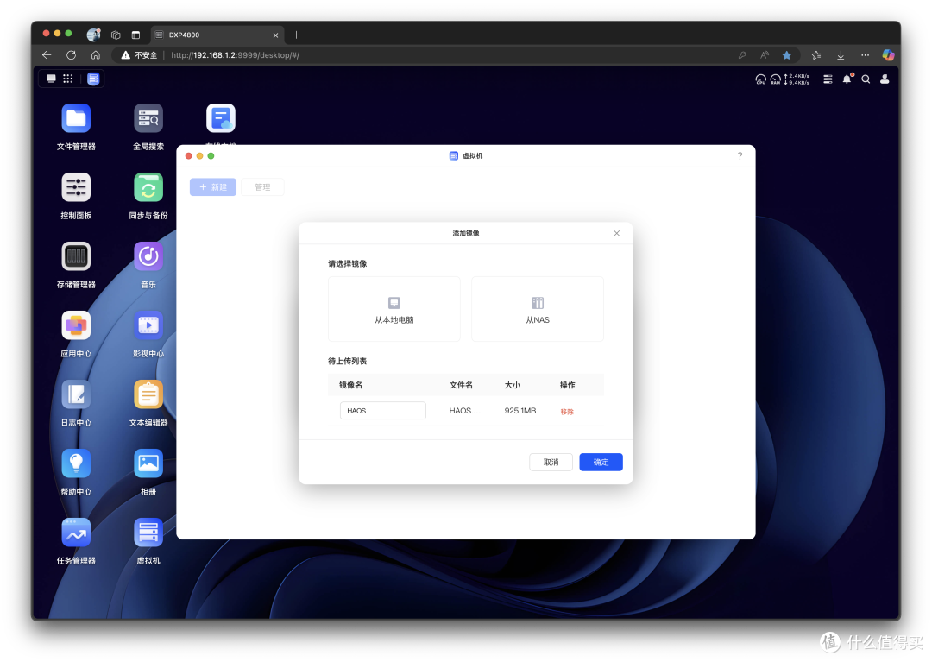
Task: Open a new browser tab
Action: (296, 35)
